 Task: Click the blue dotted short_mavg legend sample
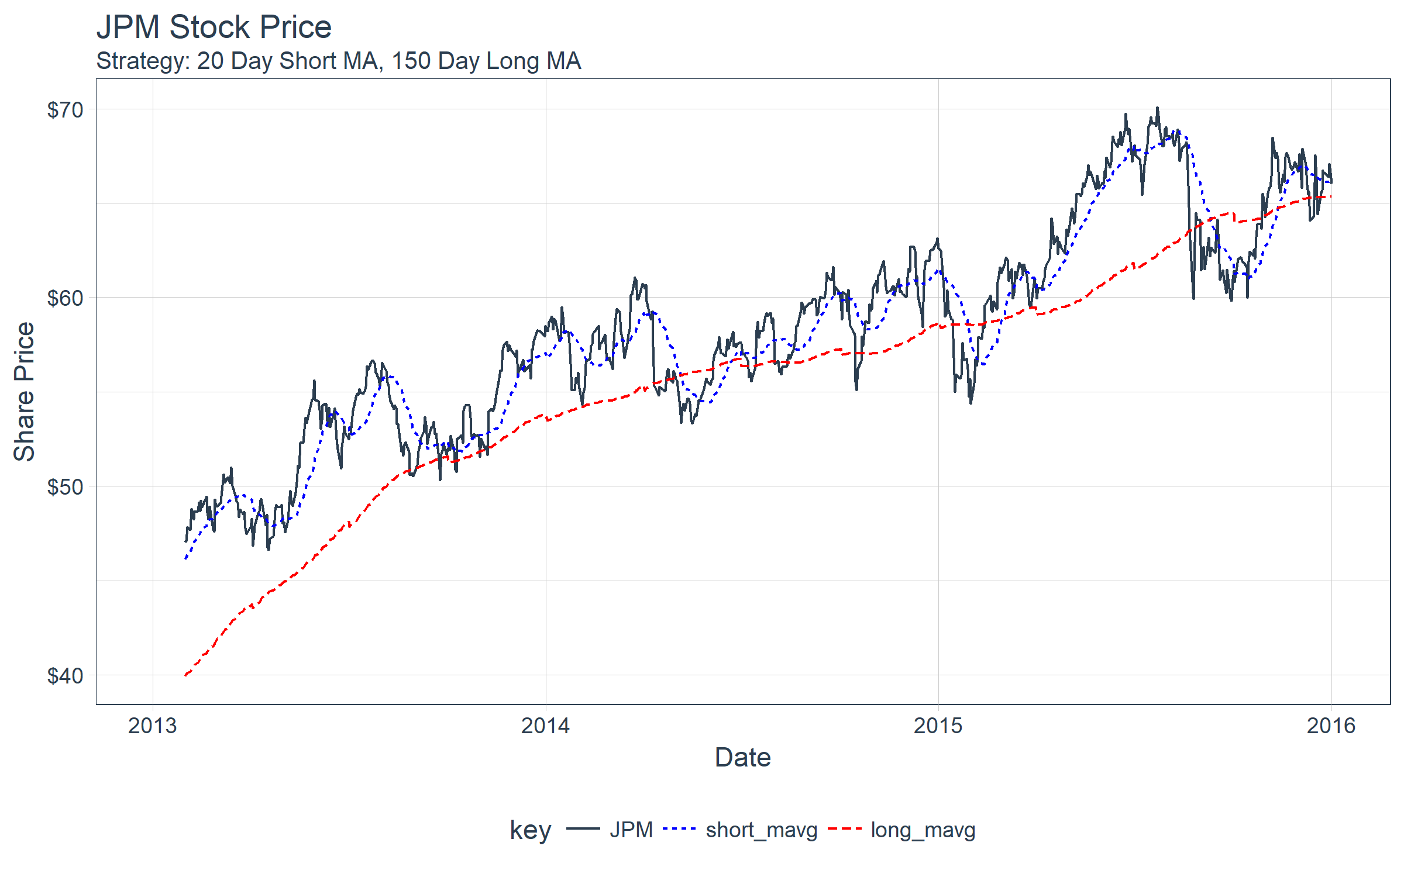tap(680, 828)
